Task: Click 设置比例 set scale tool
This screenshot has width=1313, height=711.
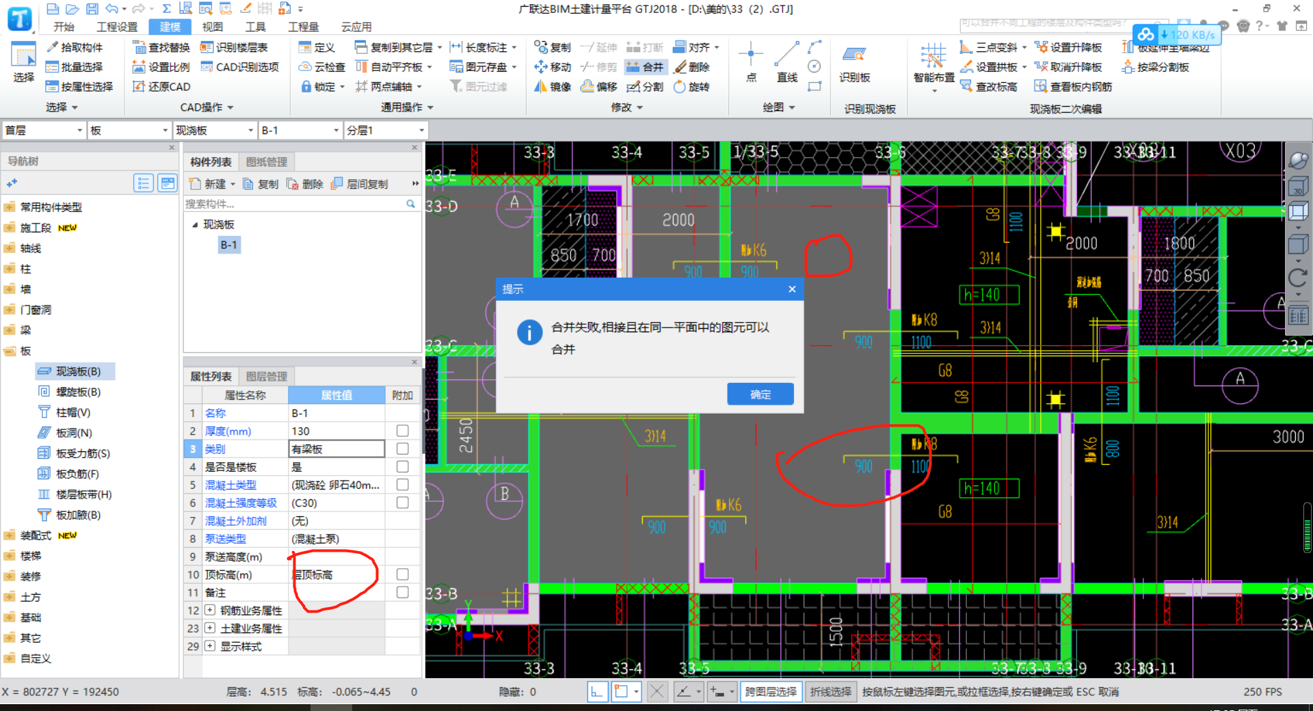Action: pos(161,67)
